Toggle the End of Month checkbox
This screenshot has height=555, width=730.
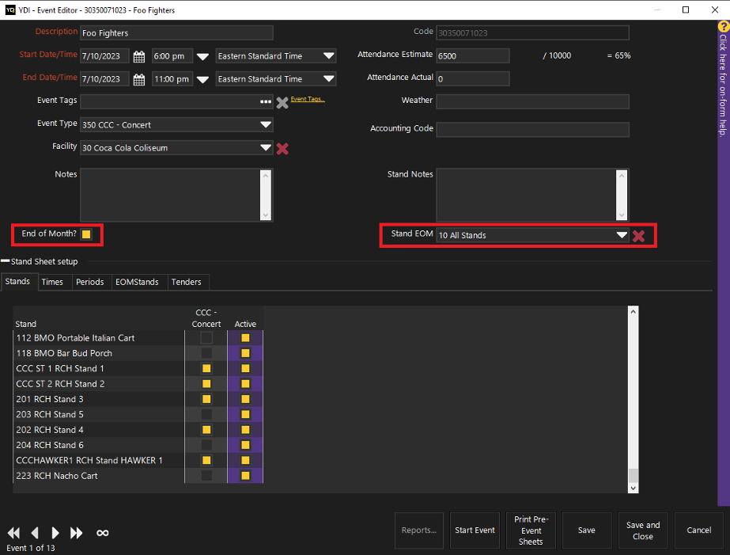[86, 234]
